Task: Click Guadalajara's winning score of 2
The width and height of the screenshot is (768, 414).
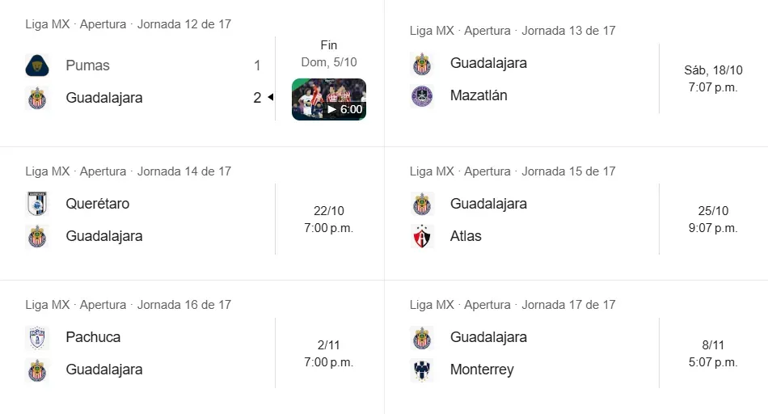Action: 257,98
